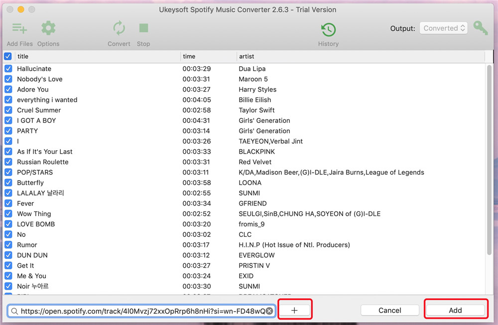Click the Stop square icon

[x=143, y=28]
